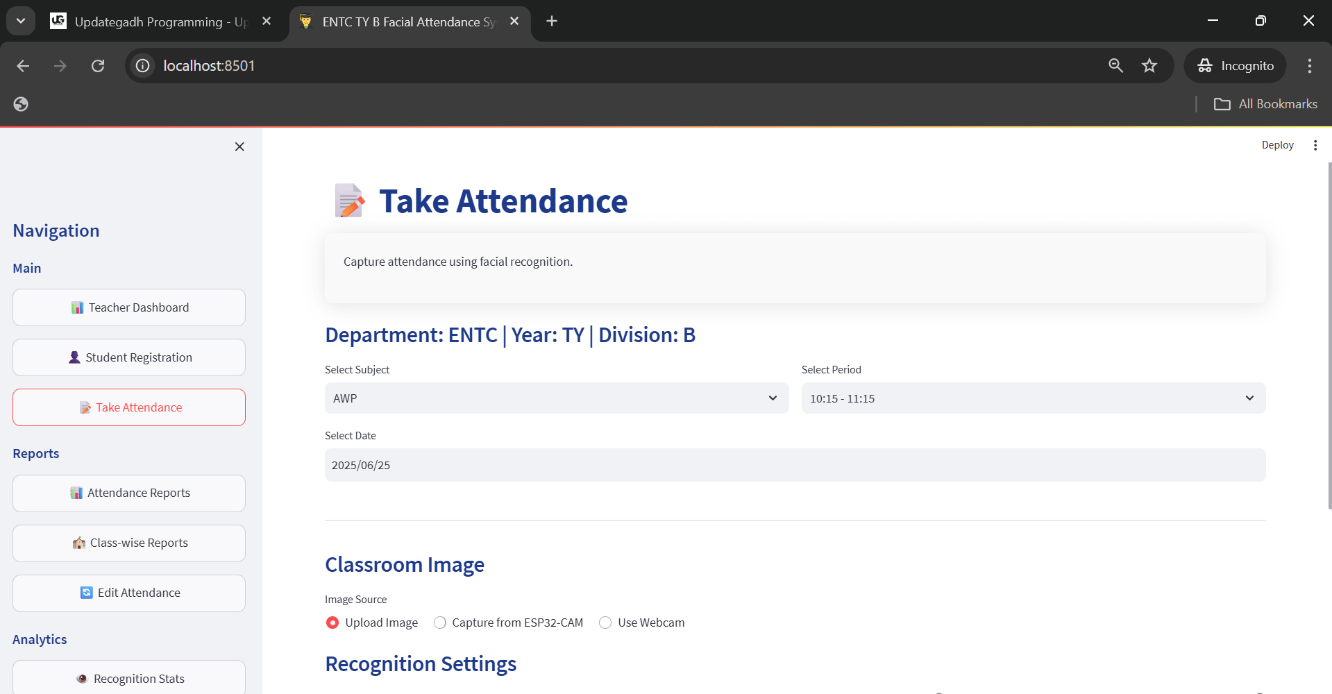
Task: Select the Upload Image radio option
Action: (332, 623)
